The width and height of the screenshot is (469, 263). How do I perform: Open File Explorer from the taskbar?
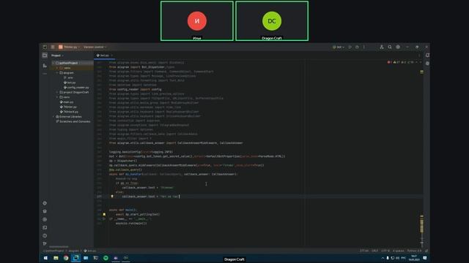[56, 258]
